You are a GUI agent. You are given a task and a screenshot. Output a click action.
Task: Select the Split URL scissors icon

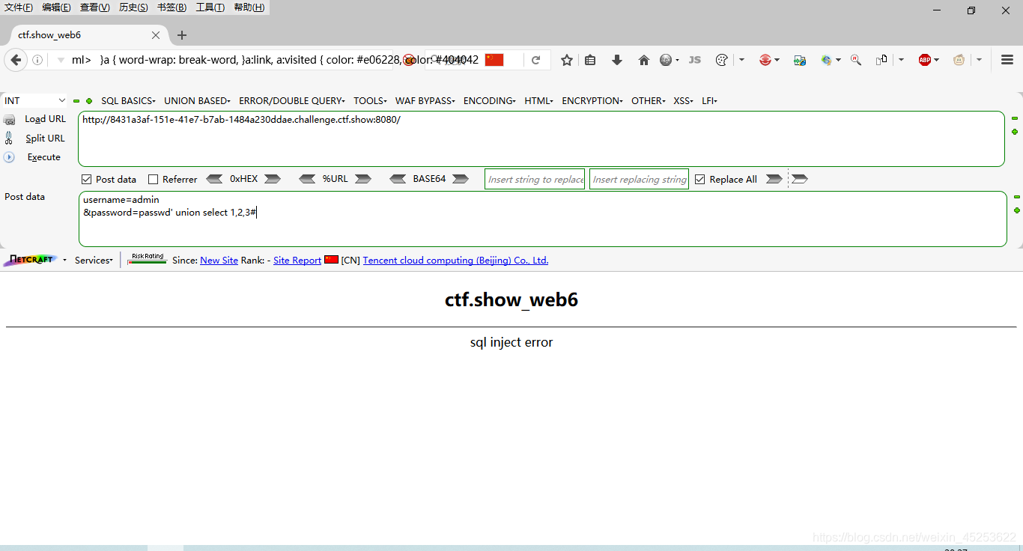pos(10,138)
